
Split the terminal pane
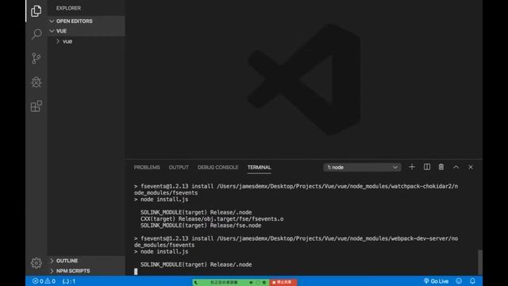(427, 167)
